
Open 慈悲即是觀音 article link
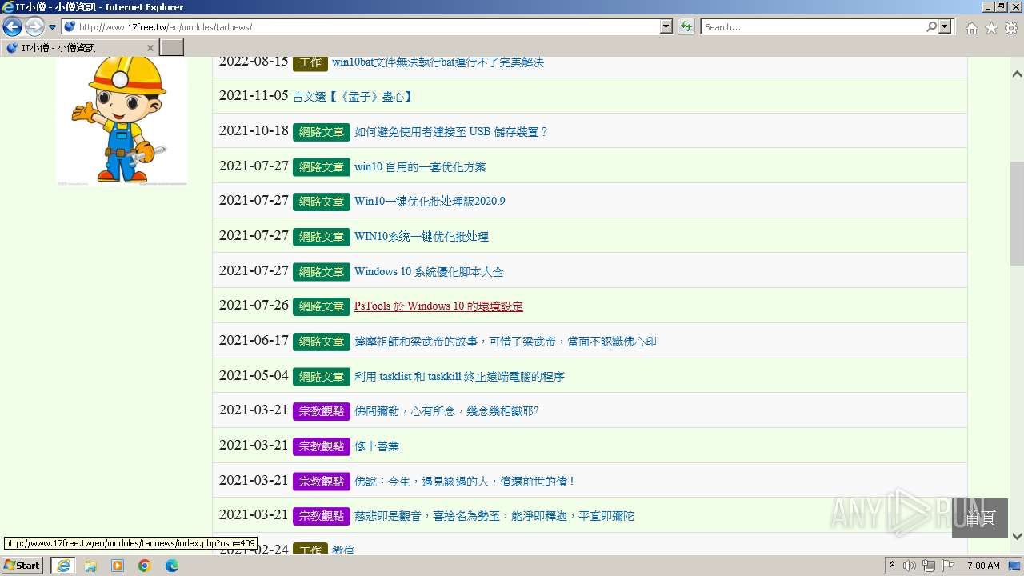click(x=494, y=516)
